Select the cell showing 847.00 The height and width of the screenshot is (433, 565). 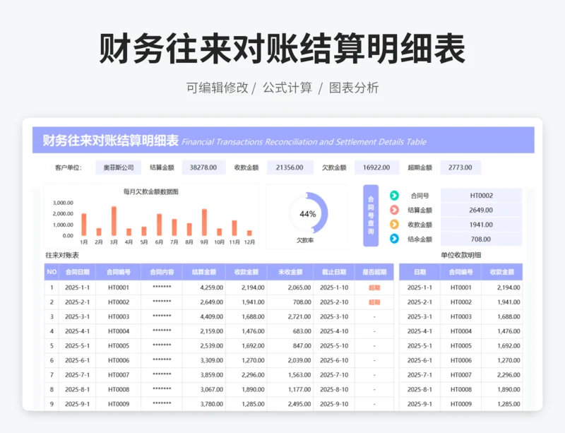[x=290, y=345]
